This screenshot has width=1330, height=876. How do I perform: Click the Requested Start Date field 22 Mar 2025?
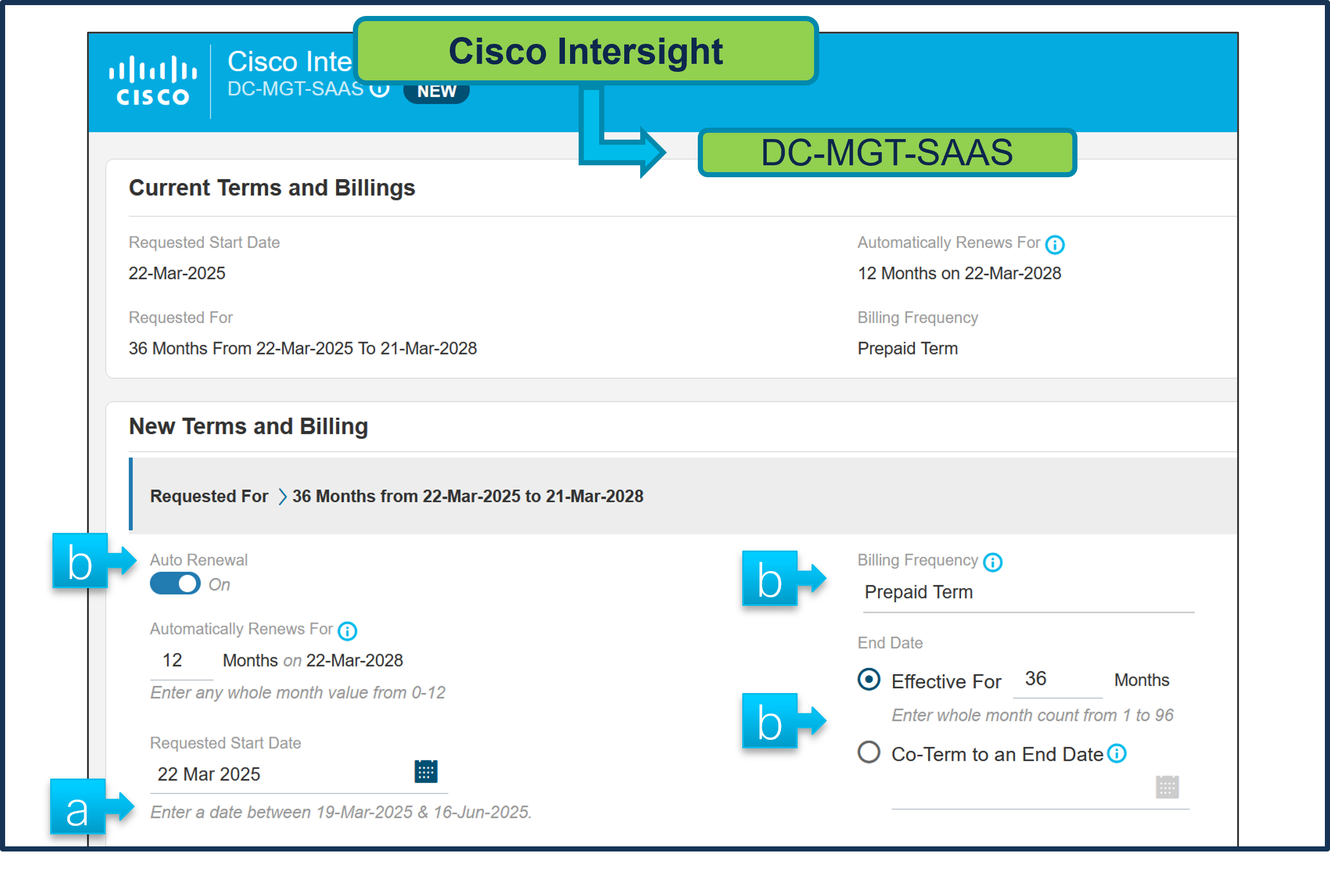[279, 774]
